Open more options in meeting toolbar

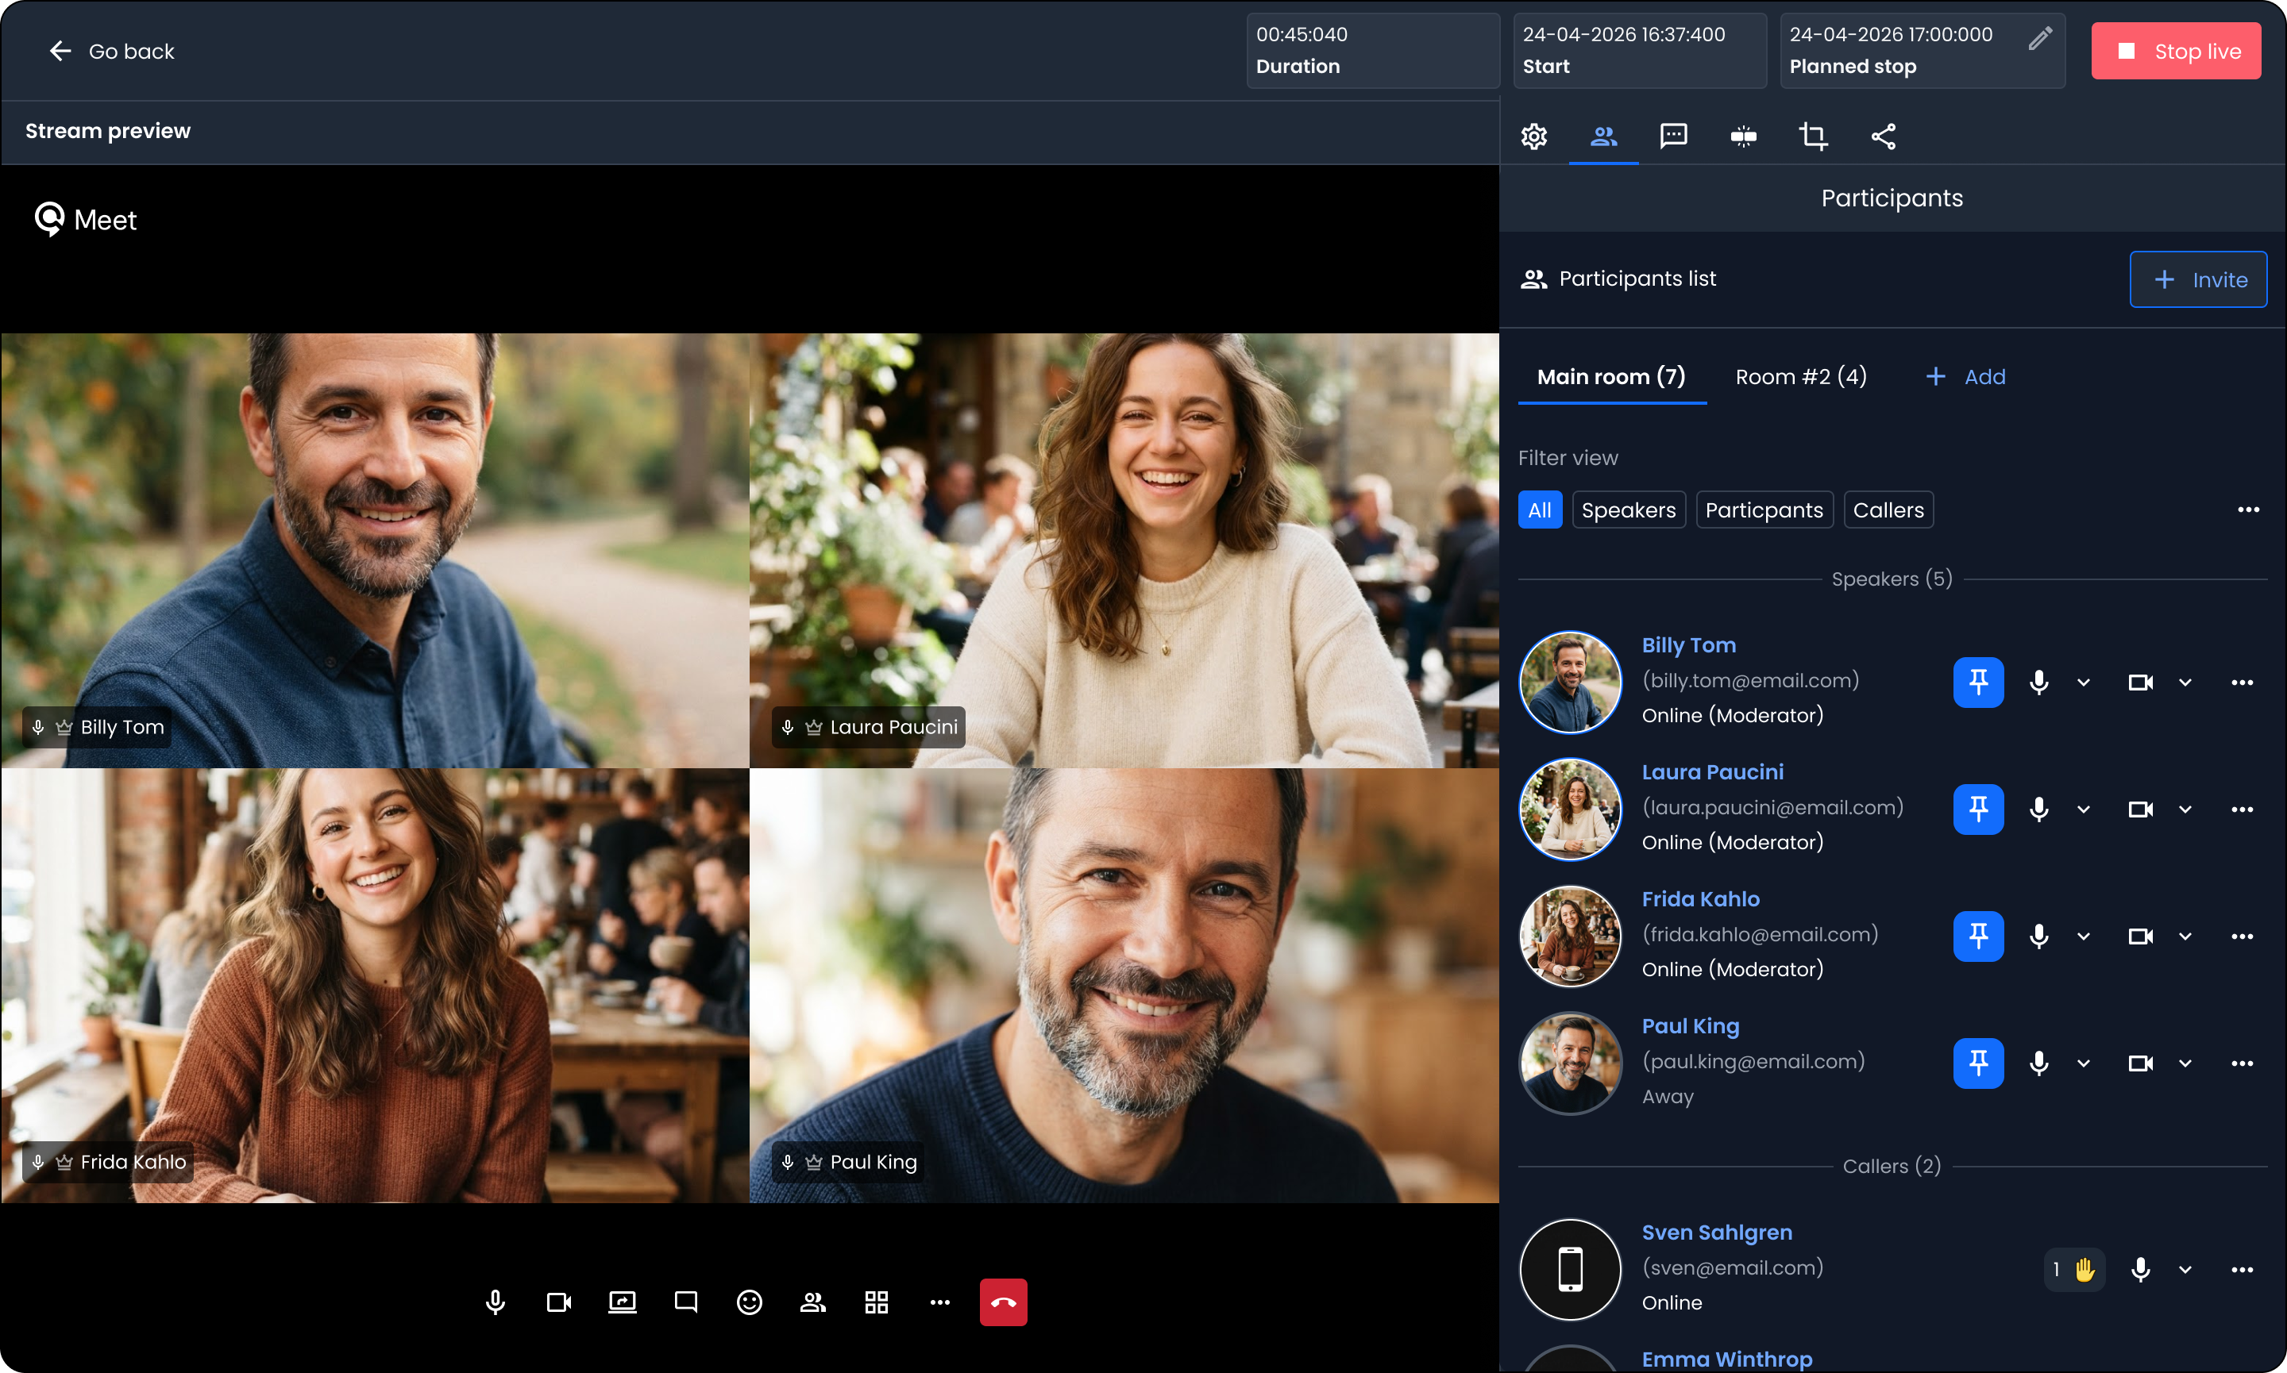pyautogui.click(x=939, y=1302)
